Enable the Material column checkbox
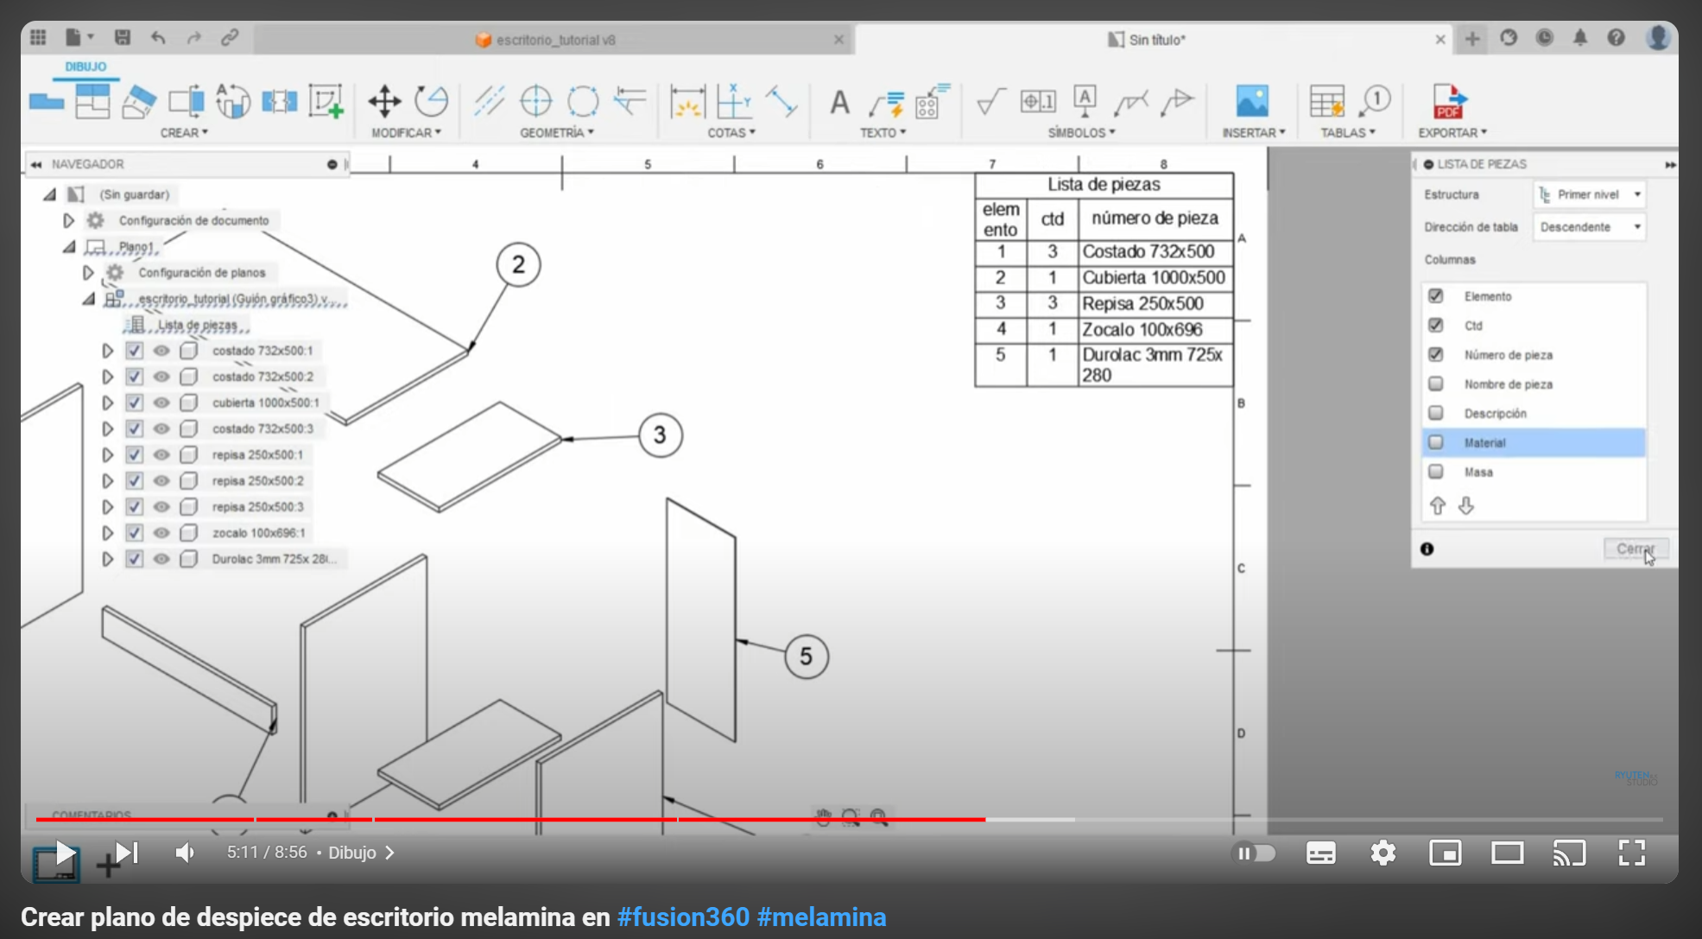 point(1435,442)
